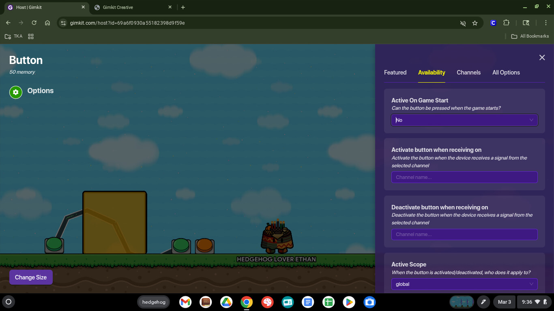554x311 pixels.
Task: Click the site muted speaker icon
Action: click(x=463, y=23)
